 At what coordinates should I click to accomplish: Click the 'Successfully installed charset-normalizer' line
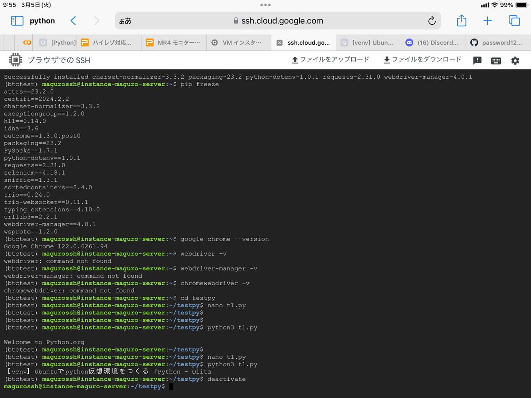pos(238,77)
